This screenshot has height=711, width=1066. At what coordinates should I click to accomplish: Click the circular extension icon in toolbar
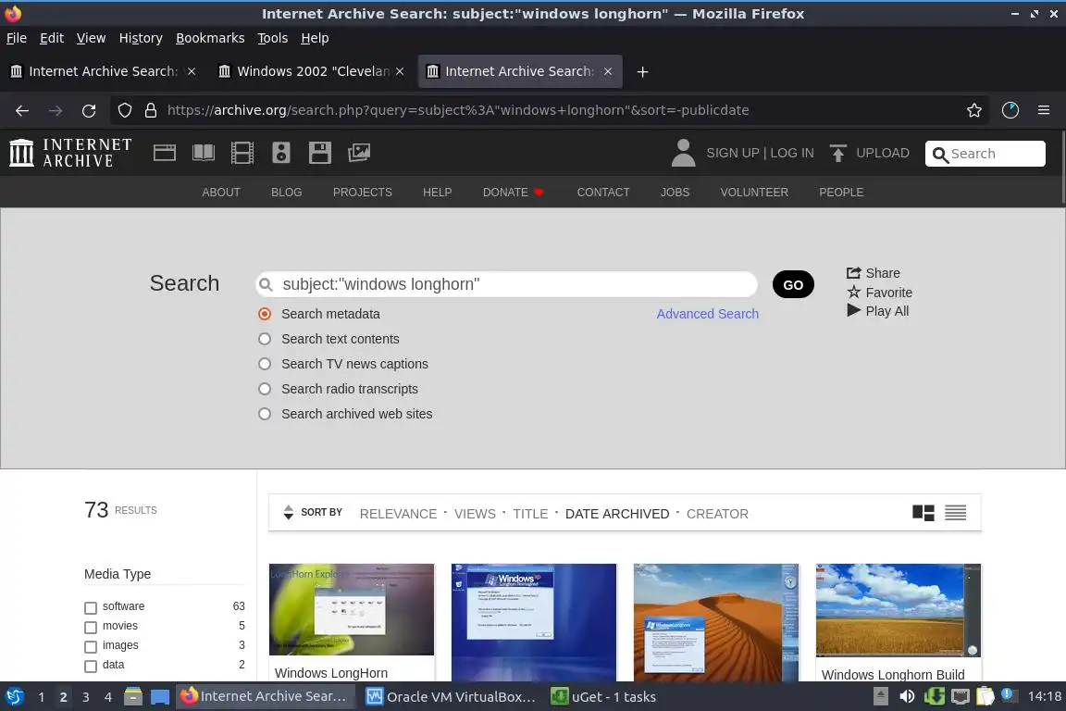click(1010, 110)
